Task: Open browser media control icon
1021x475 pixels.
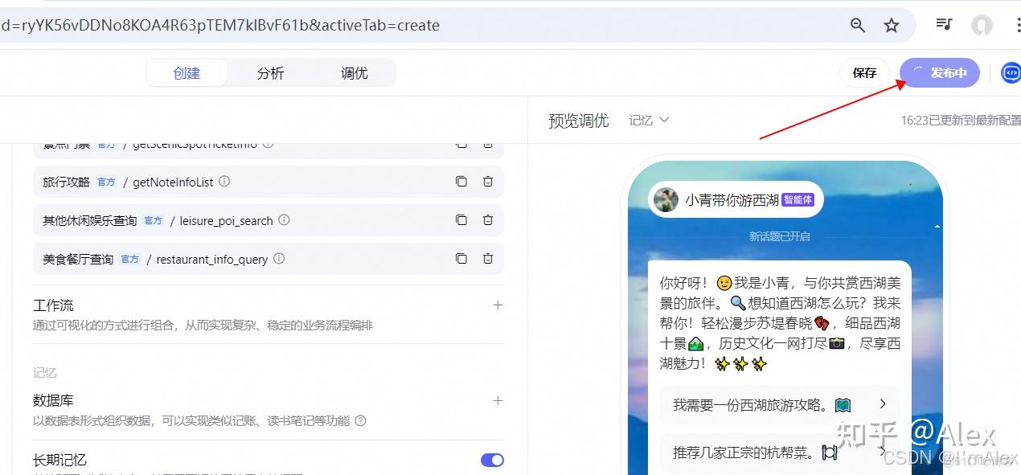Action: 944,25
